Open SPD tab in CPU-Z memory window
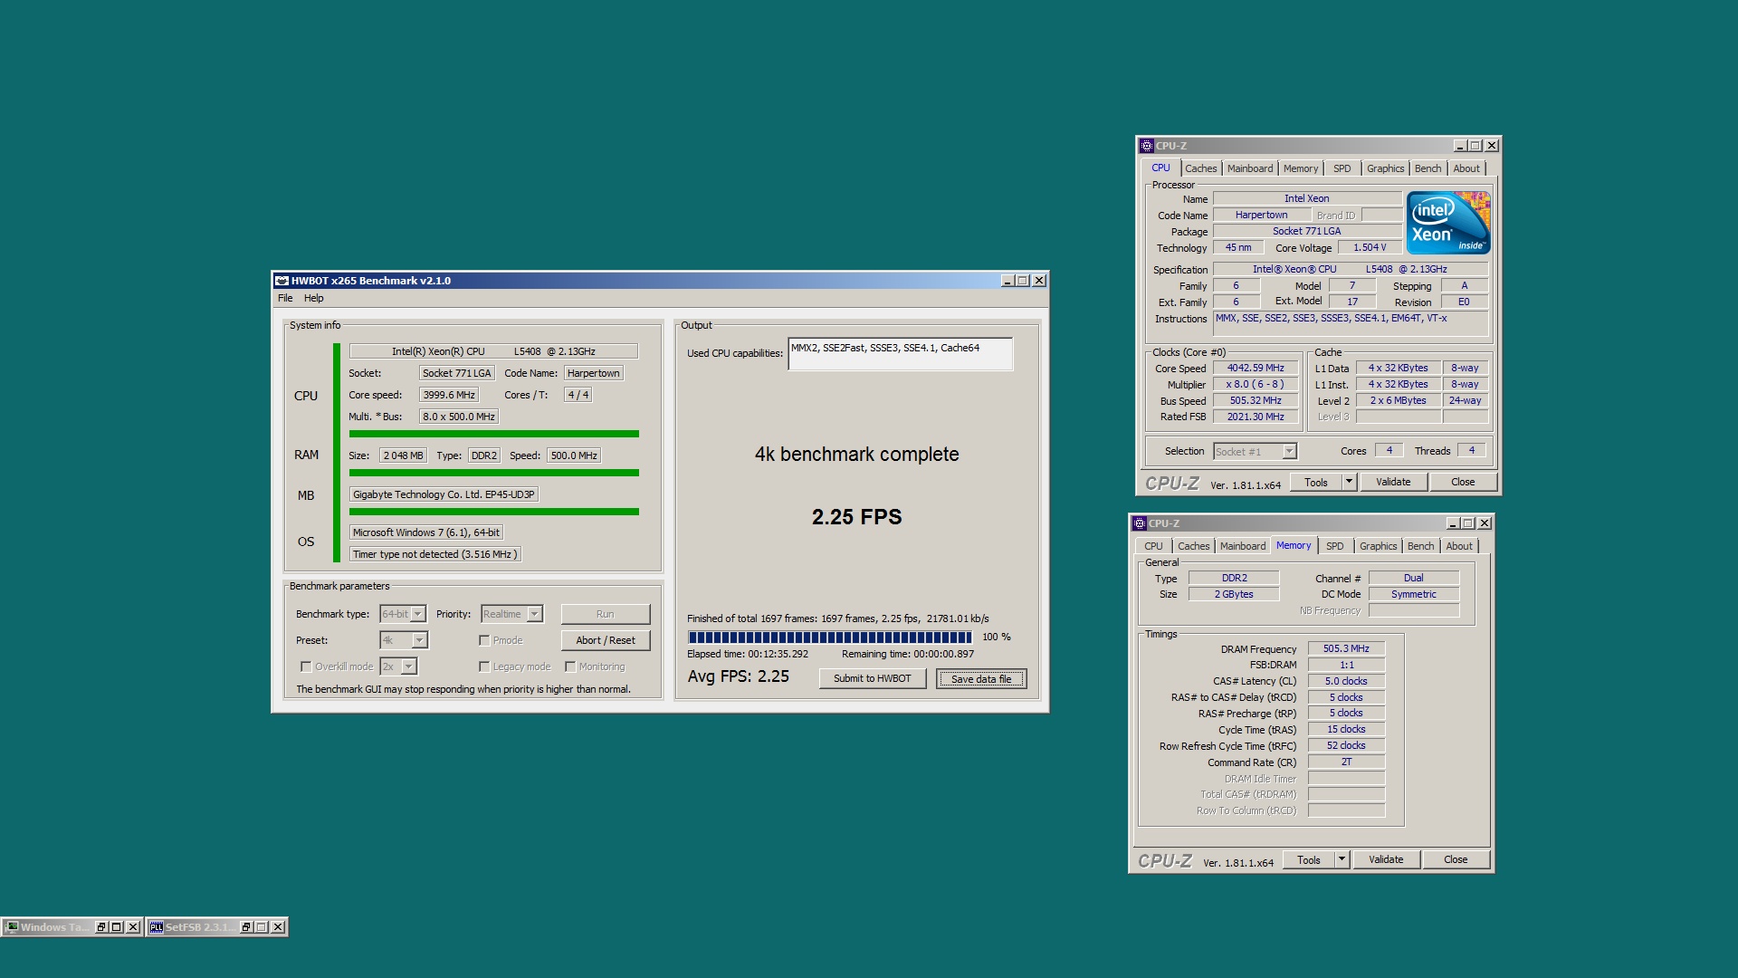The width and height of the screenshot is (1738, 978). [1334, 546]
